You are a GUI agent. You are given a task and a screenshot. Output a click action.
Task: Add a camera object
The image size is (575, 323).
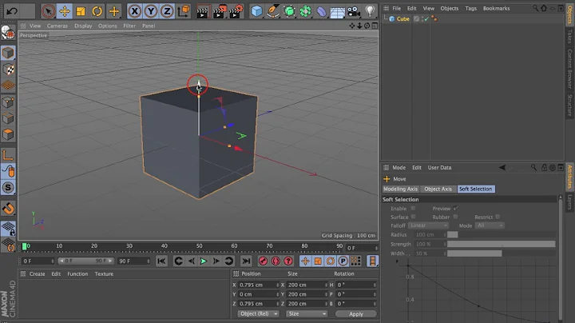(x=354, y=11)
